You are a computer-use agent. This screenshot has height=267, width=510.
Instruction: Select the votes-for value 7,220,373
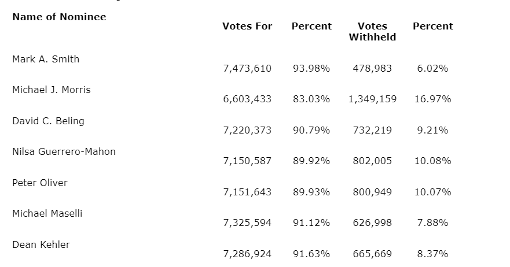pyautogui.click(x=247, y=130)
